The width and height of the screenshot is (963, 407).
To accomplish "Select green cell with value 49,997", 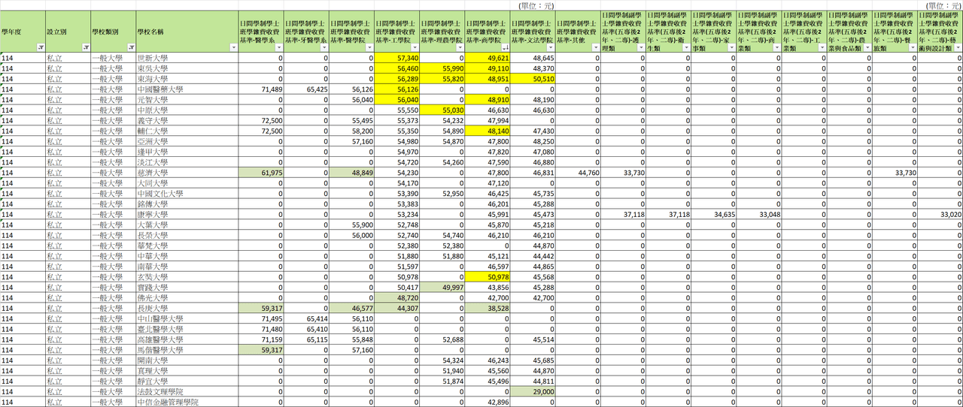I will (x=442, y=288).
